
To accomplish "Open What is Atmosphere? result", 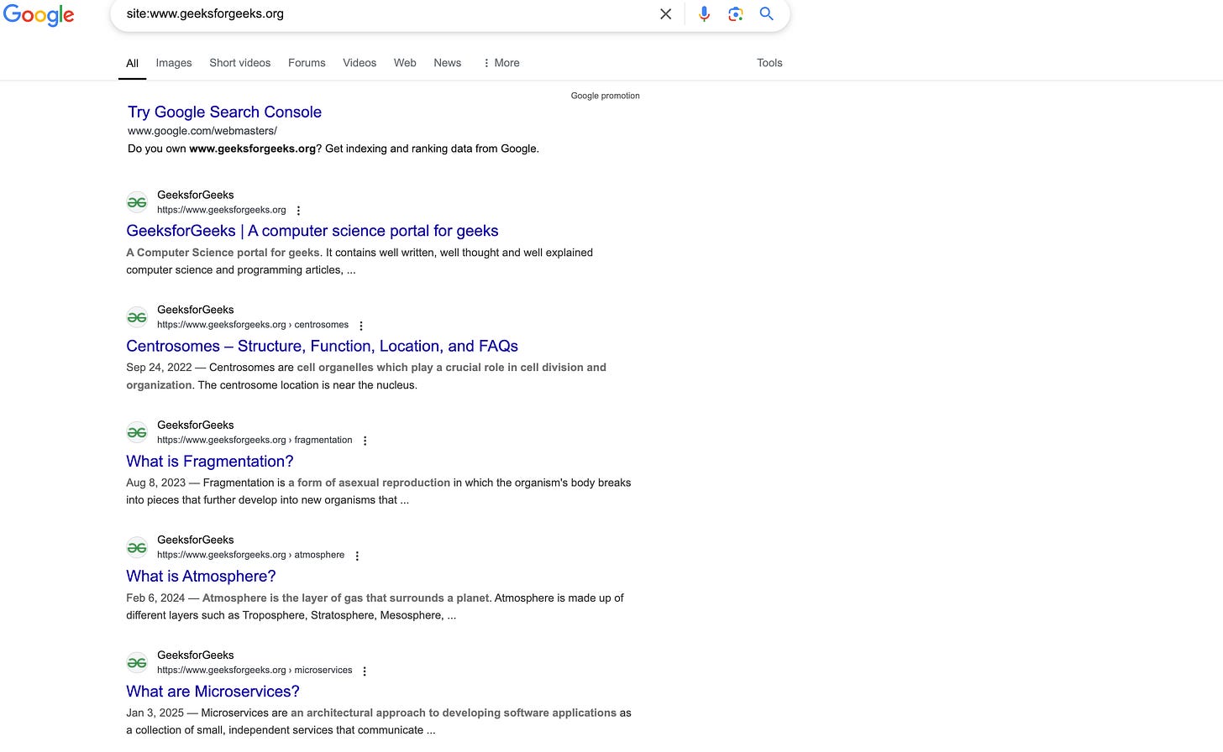I will point(201,576).
